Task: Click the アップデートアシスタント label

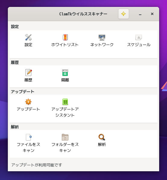Action: tap(65, 112)
